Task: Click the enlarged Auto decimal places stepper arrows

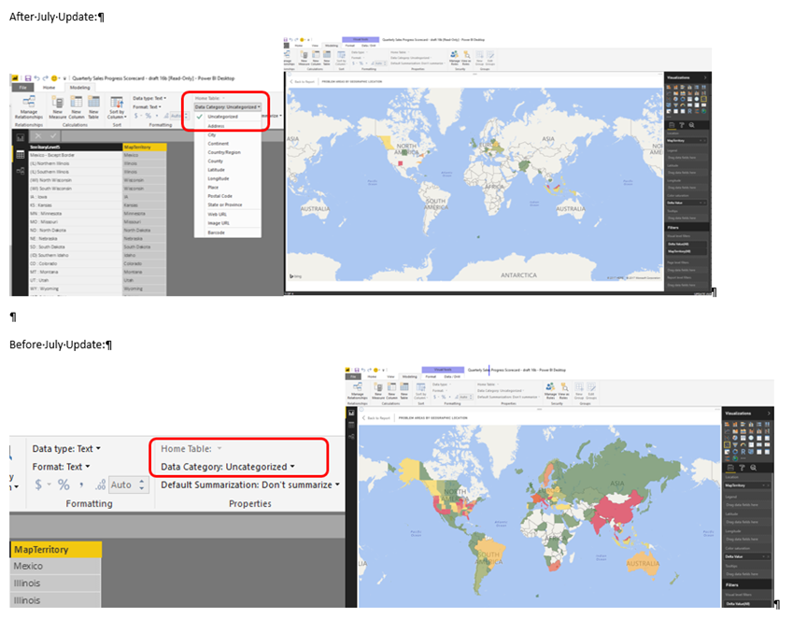Action: 142,485
